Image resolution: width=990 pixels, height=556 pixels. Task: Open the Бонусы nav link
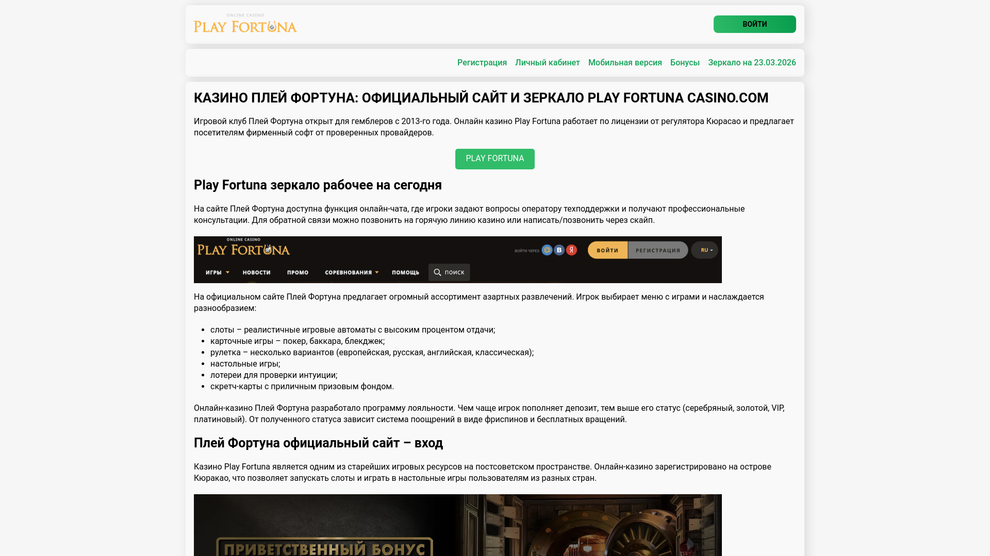coord(685,63)
